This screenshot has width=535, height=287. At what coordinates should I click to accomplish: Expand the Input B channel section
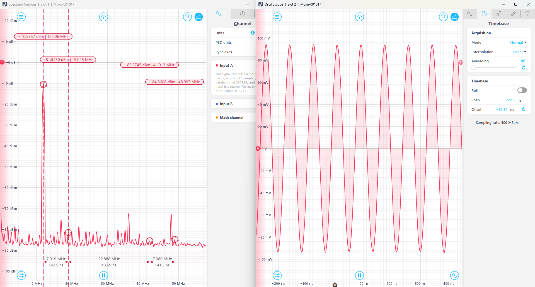click(x=226, y=104)
